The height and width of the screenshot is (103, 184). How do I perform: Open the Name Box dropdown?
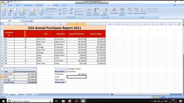point(20,21)
